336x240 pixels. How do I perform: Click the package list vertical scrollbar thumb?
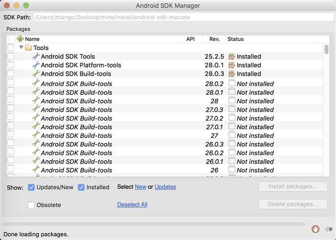click(326, 49)
